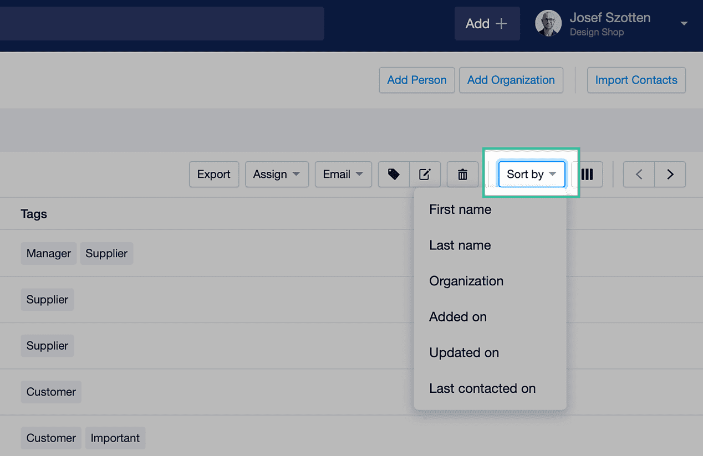The height and width of the screenshot is (456, 703).
Task: Click Add Person button
Action: pyautogui.click(x=417, y=80)
